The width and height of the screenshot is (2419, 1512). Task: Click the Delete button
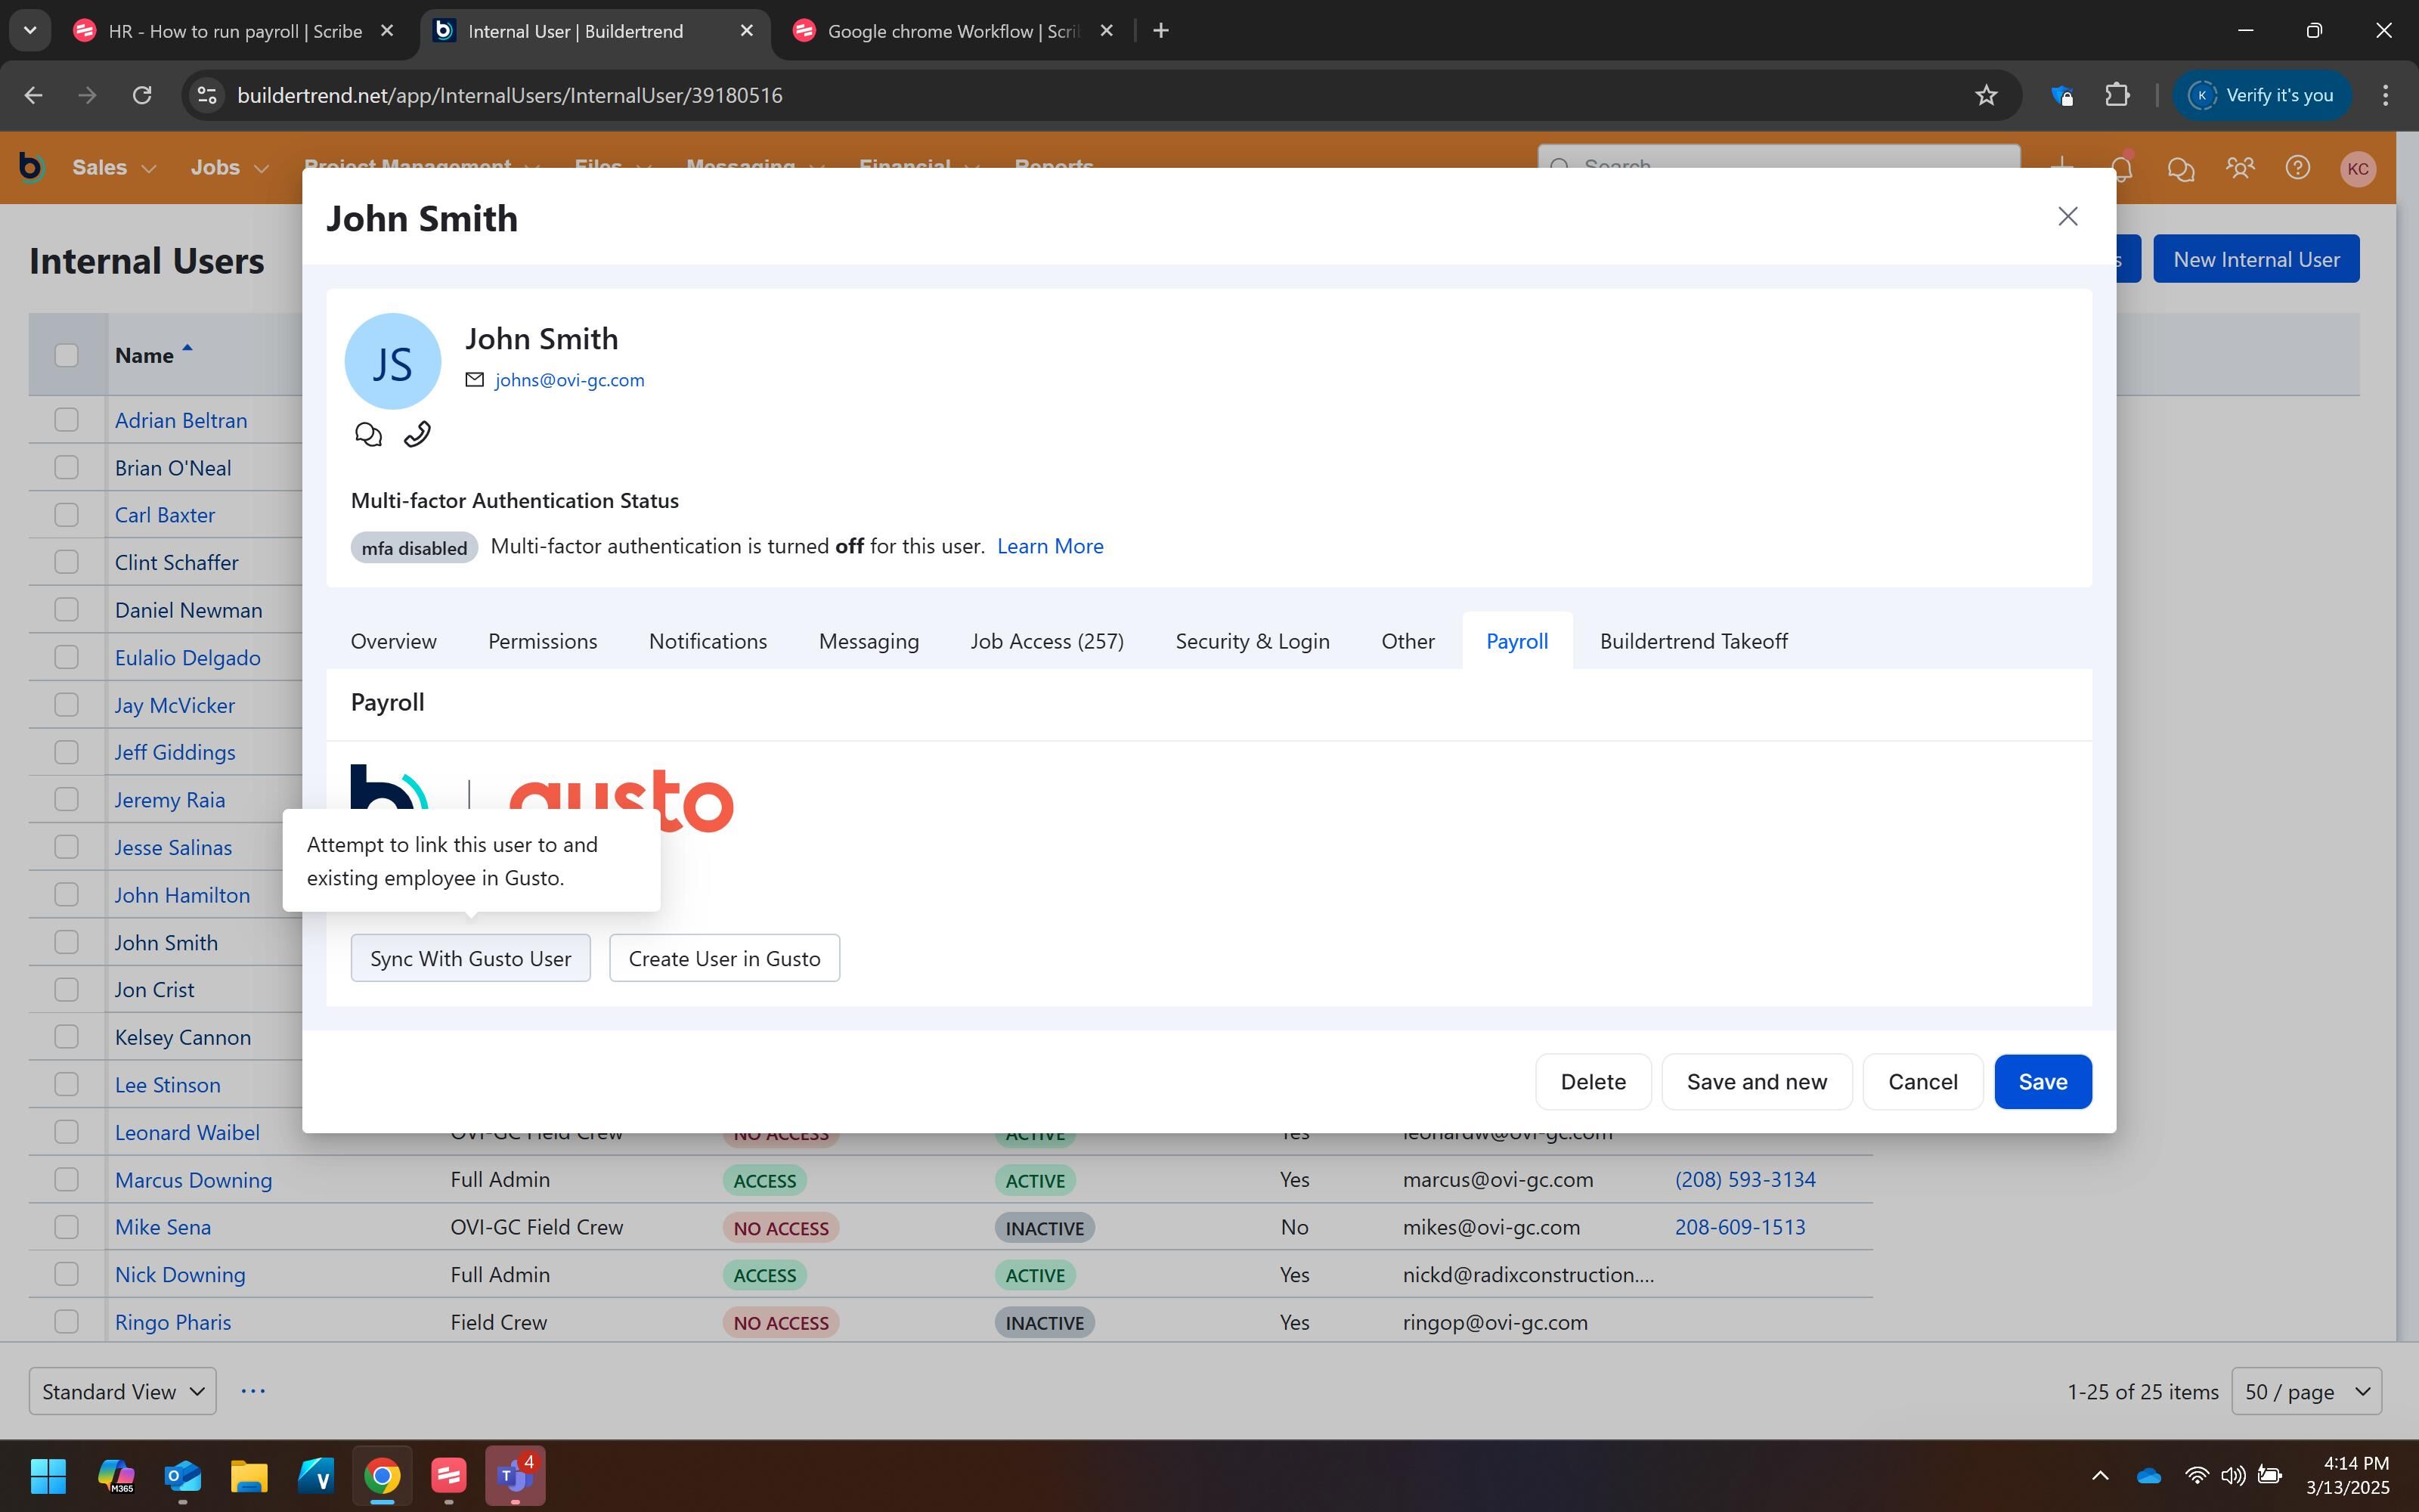pyautogui.click(x=1594, y=1082)
